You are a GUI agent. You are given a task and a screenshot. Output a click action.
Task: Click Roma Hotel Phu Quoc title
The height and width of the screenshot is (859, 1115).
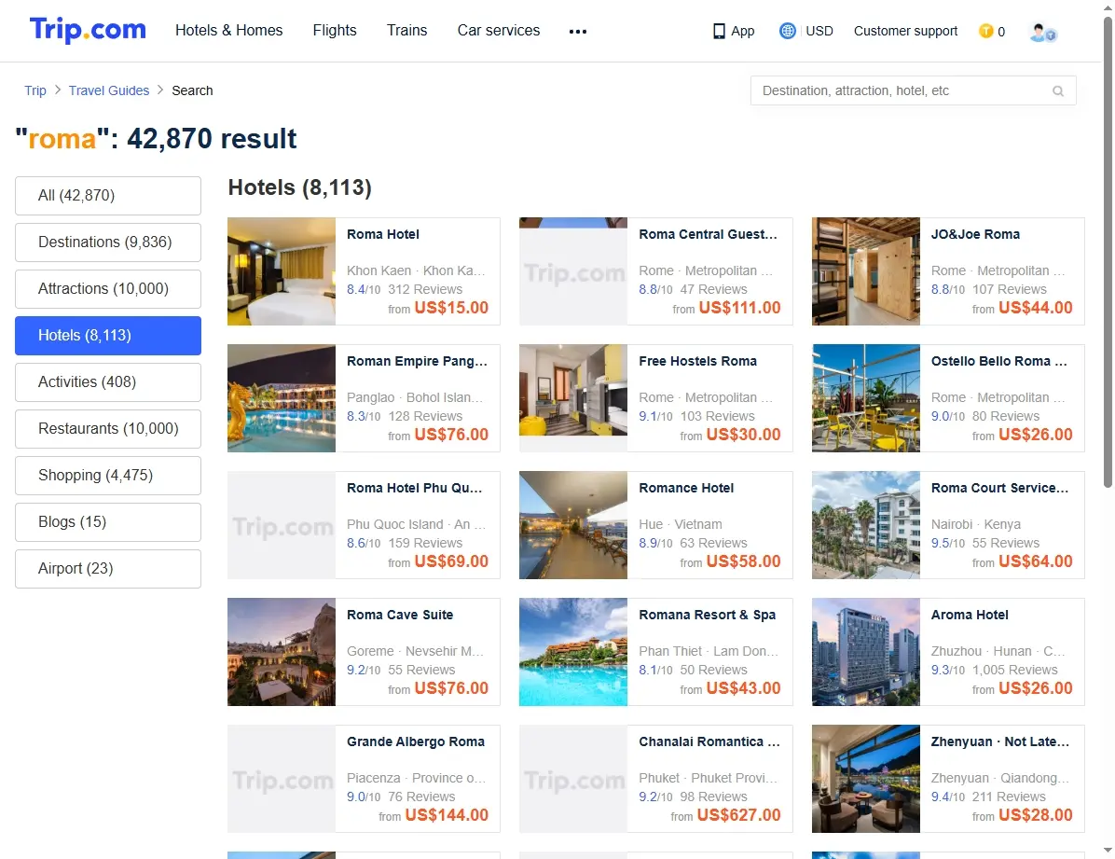coord(415,488)
